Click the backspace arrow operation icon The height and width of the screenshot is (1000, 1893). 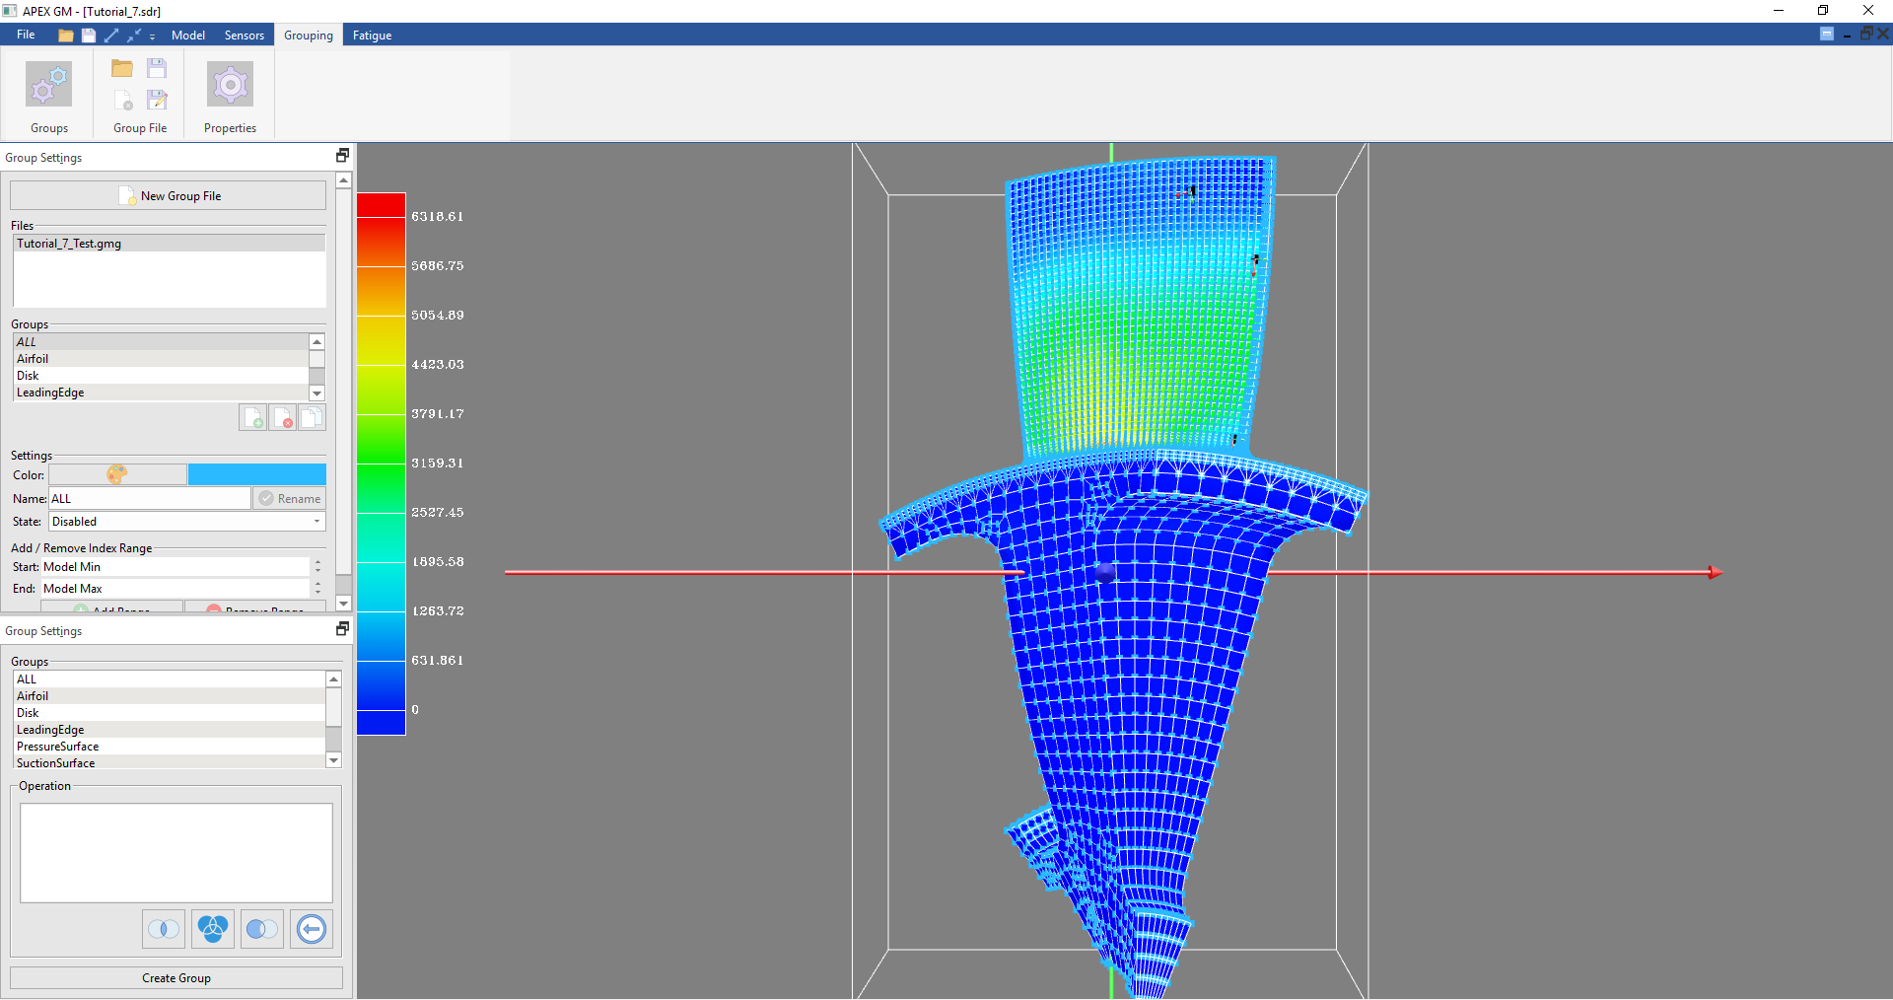(x=312, y=929)
